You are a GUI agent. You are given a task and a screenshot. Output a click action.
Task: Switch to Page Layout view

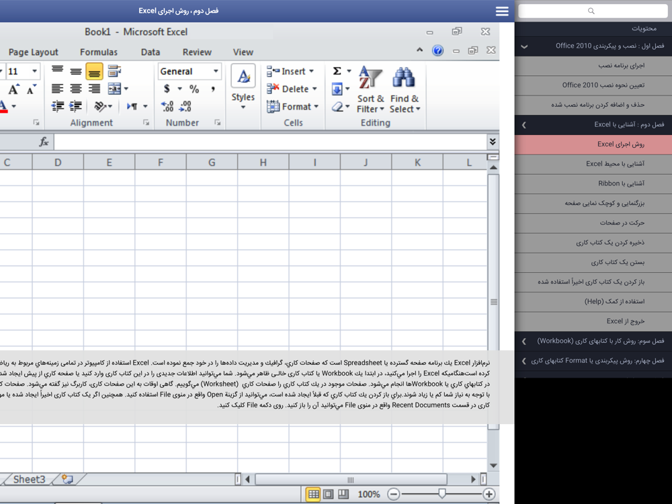[329, 494]
